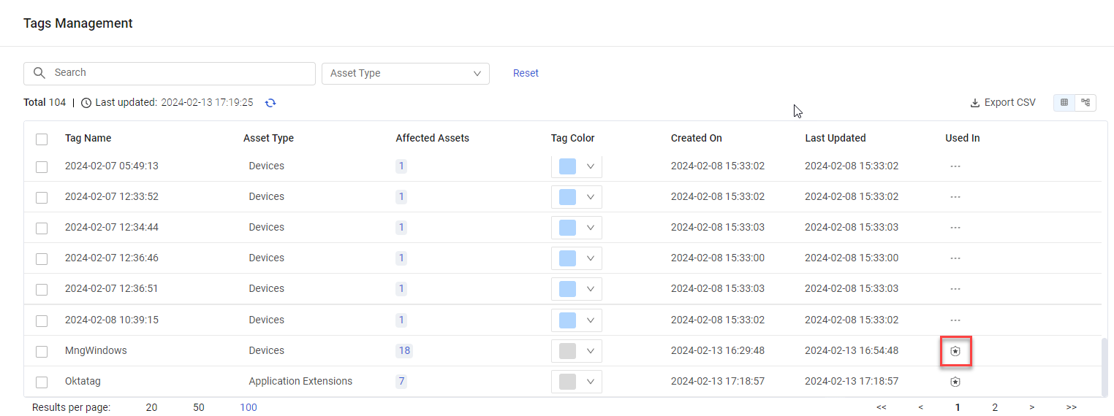
Task: Open Used In ellipsis for 2024-02-07 12:36:51
Action: [955, 289]
